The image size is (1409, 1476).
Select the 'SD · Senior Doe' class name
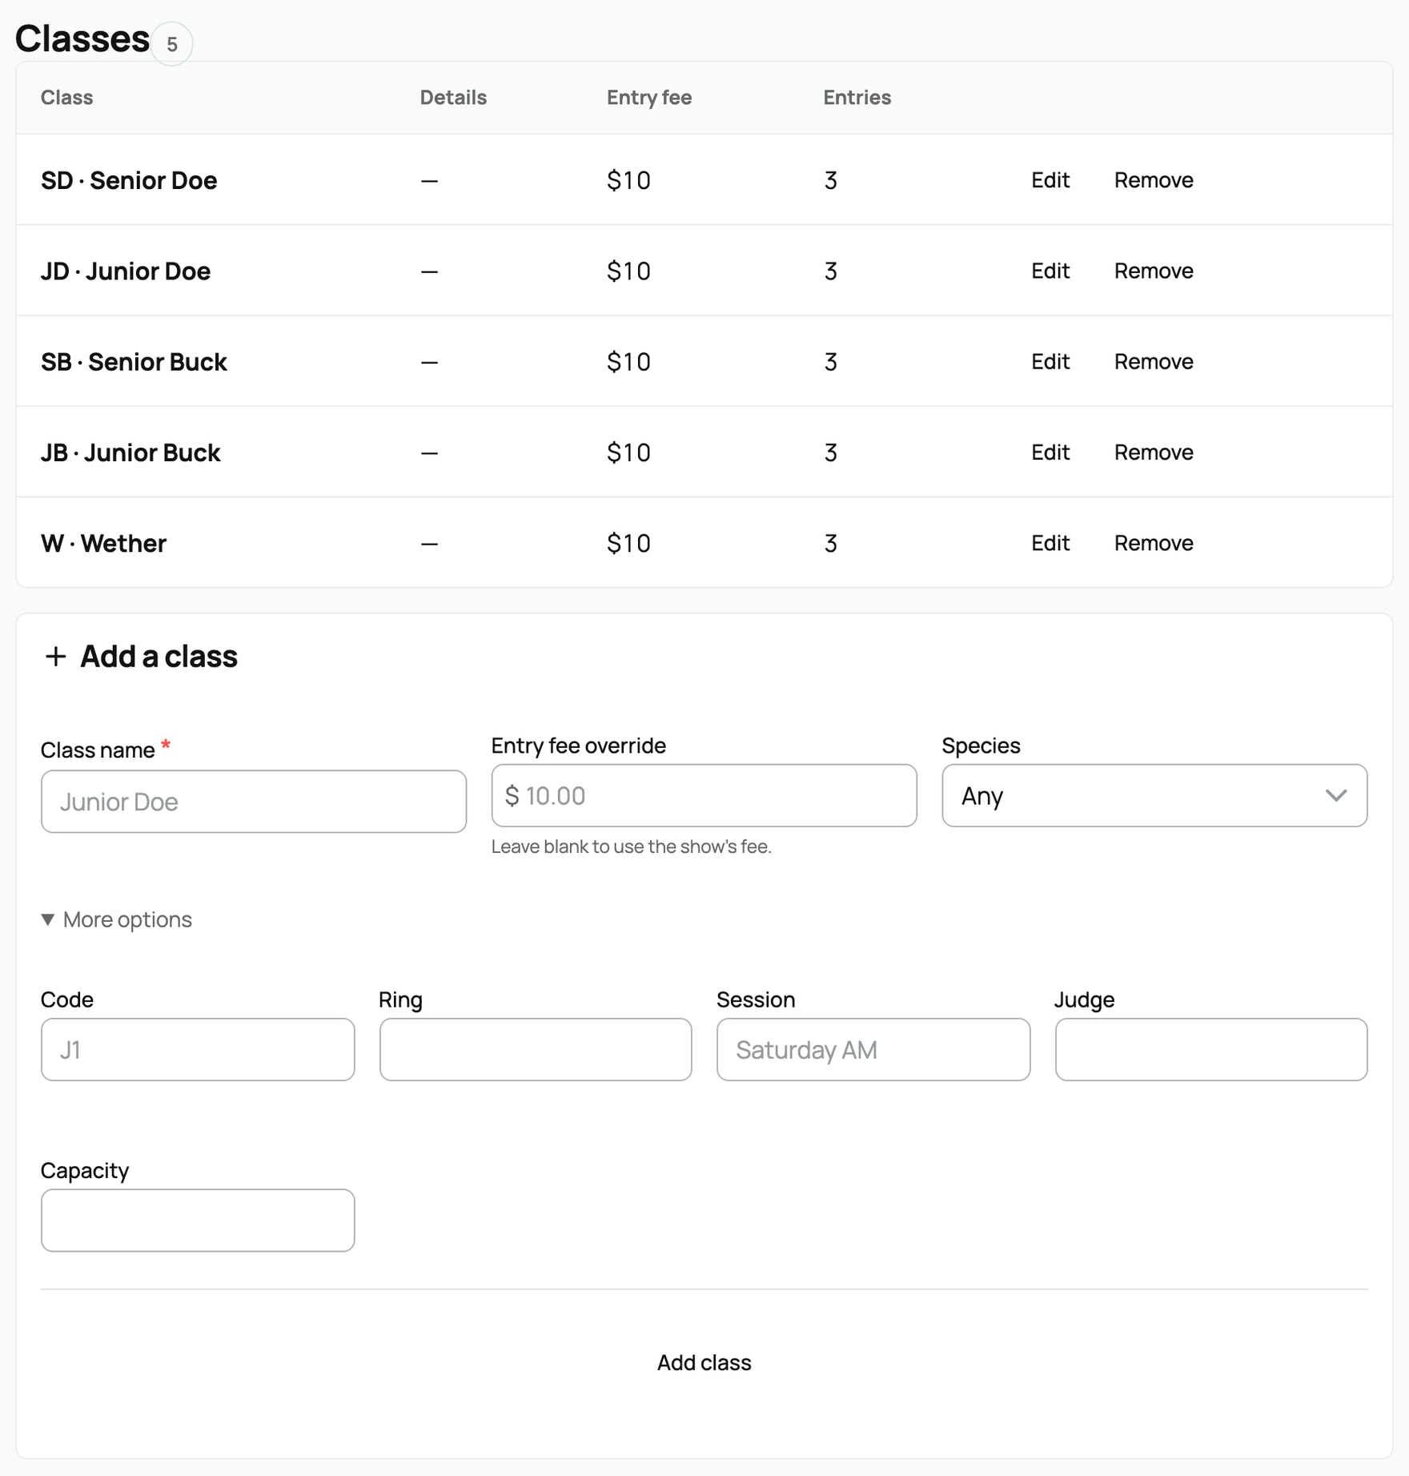pos(129,180)
